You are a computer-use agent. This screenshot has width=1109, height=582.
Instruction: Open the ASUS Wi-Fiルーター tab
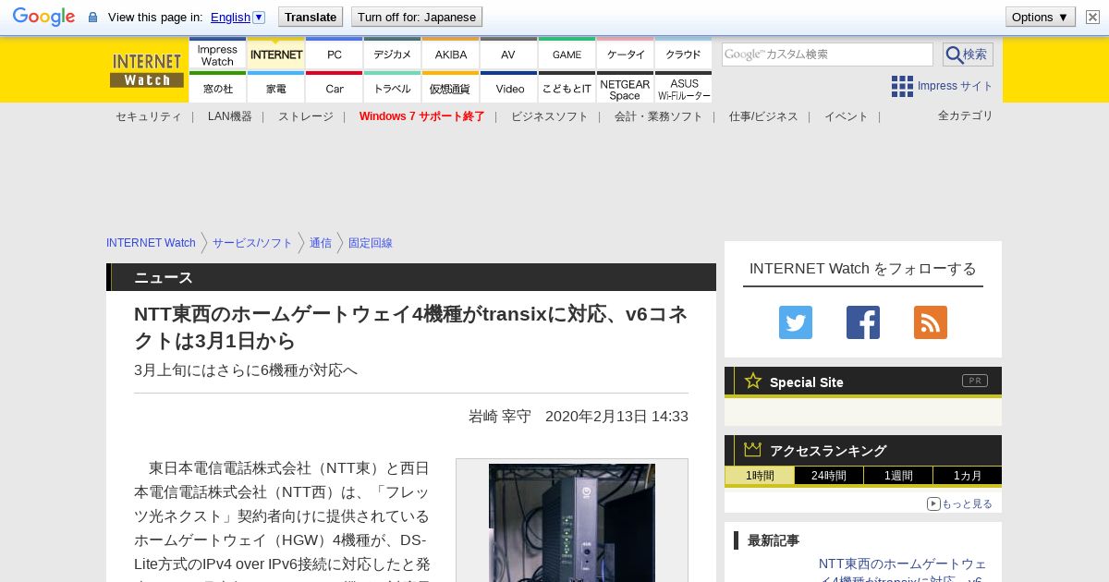point(683,88)
